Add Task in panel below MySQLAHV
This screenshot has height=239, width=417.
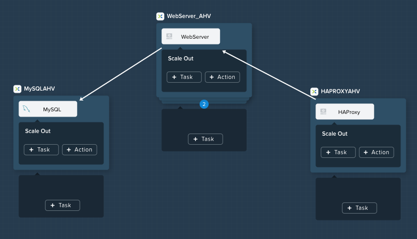click(63, 205)
